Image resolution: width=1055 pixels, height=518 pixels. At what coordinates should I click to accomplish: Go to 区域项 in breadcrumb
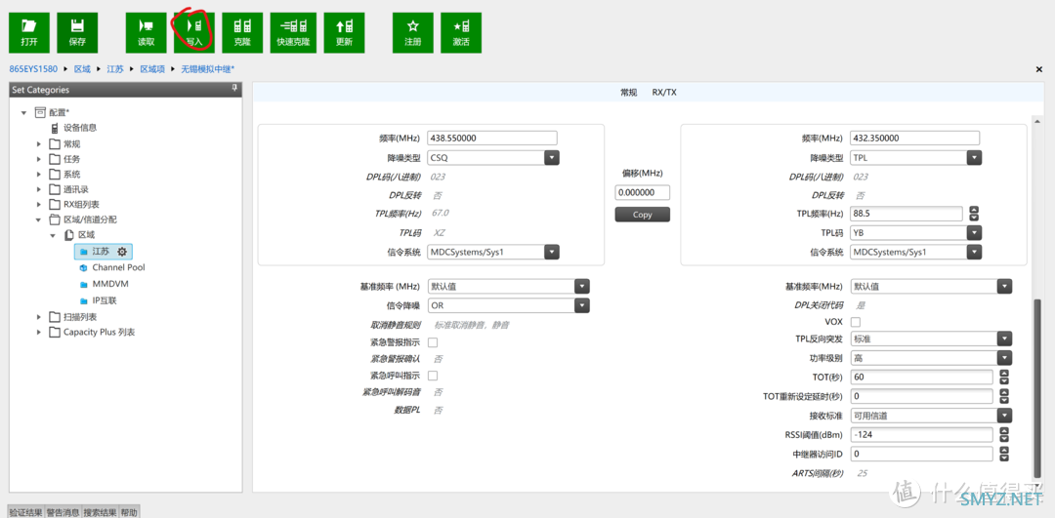[152, 69]
